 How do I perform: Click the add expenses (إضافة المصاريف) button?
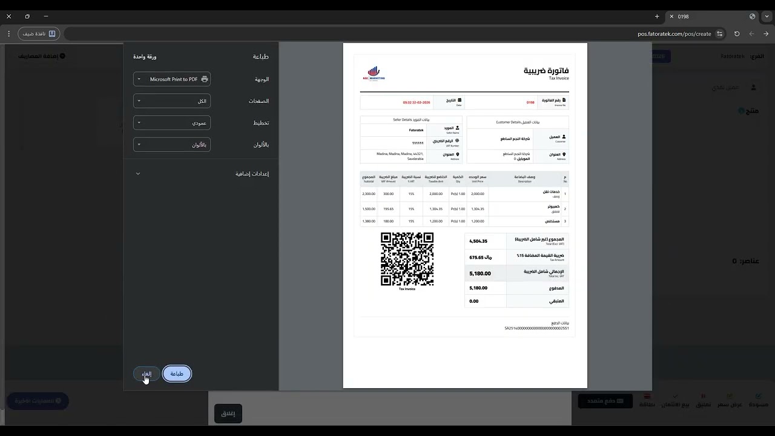42,56
